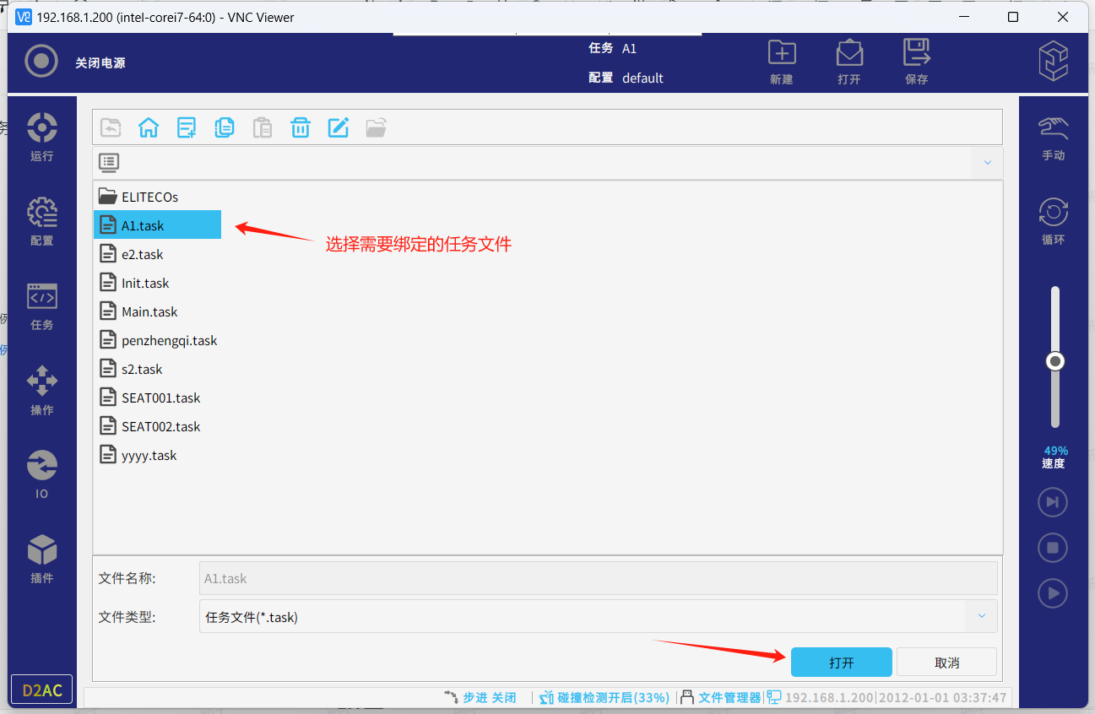Screen dimensions: 1095x714
Task: Click the 打开 open button in dialog
Action: point(841,663)
